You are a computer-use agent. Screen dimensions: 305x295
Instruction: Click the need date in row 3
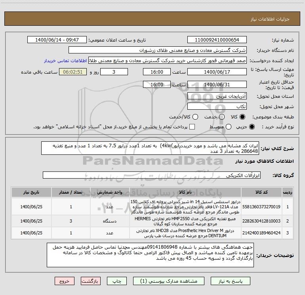[31, 233]
